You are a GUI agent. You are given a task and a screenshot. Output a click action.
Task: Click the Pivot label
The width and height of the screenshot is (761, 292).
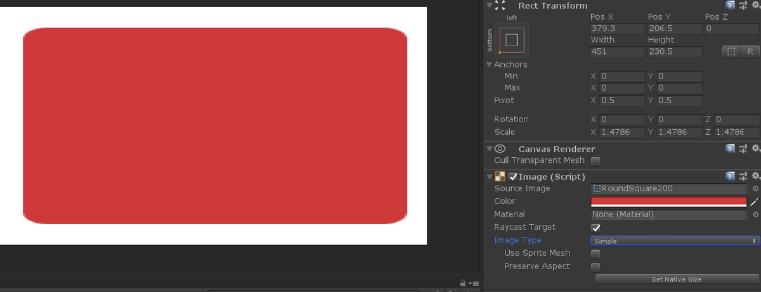click(504, 101)
